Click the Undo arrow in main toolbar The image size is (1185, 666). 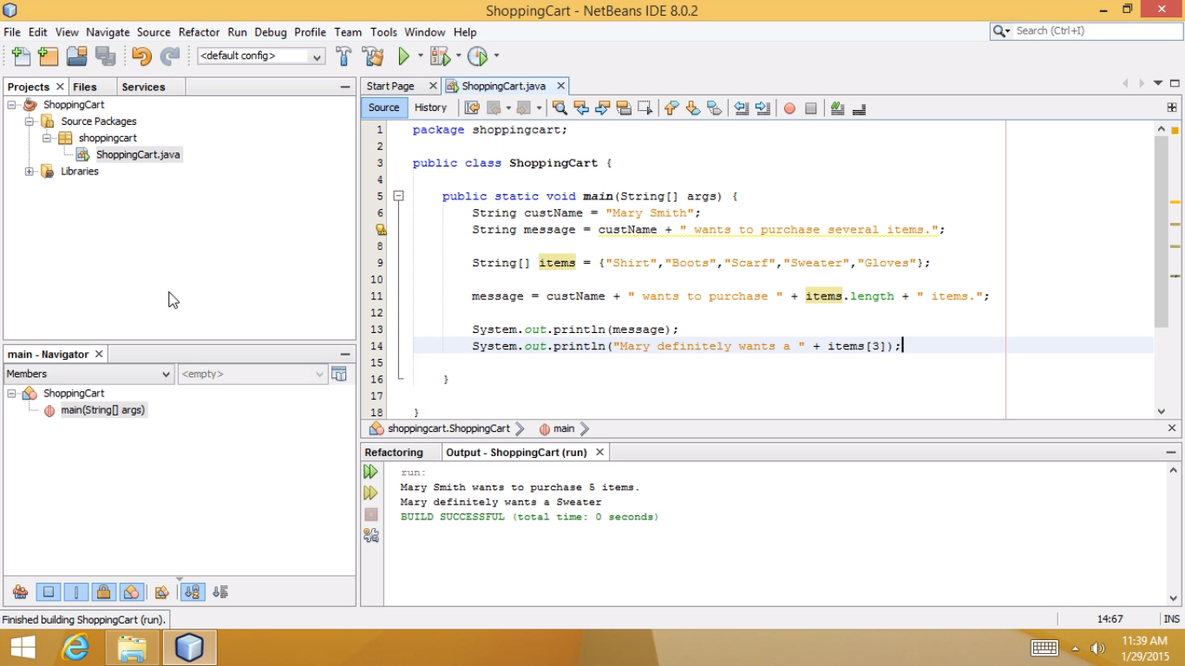(x=141, y=56)
